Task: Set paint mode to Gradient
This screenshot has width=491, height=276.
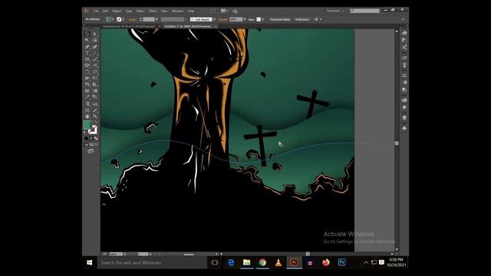Action: (x=91, y=138)
